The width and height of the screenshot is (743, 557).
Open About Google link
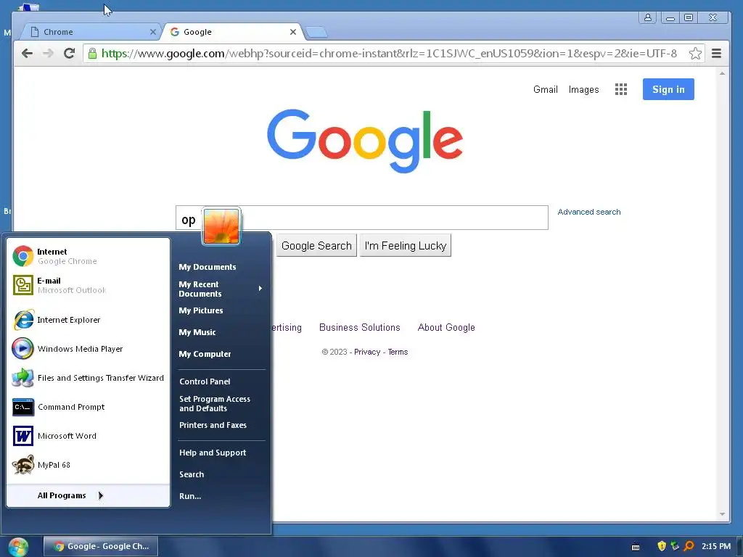pyautogui.click(x=446, y=327)
